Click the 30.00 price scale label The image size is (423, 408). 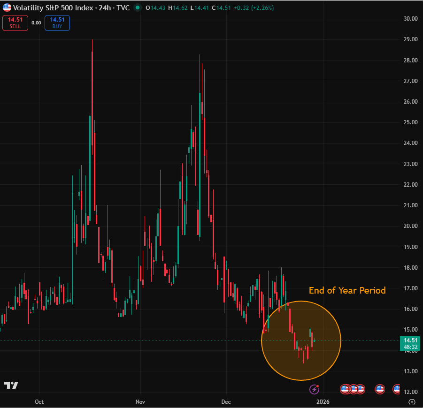[x=411, y=19]
